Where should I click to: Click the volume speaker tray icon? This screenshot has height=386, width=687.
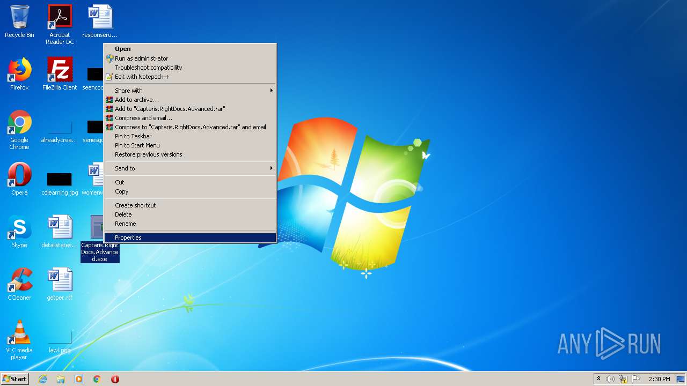[610, 379]
